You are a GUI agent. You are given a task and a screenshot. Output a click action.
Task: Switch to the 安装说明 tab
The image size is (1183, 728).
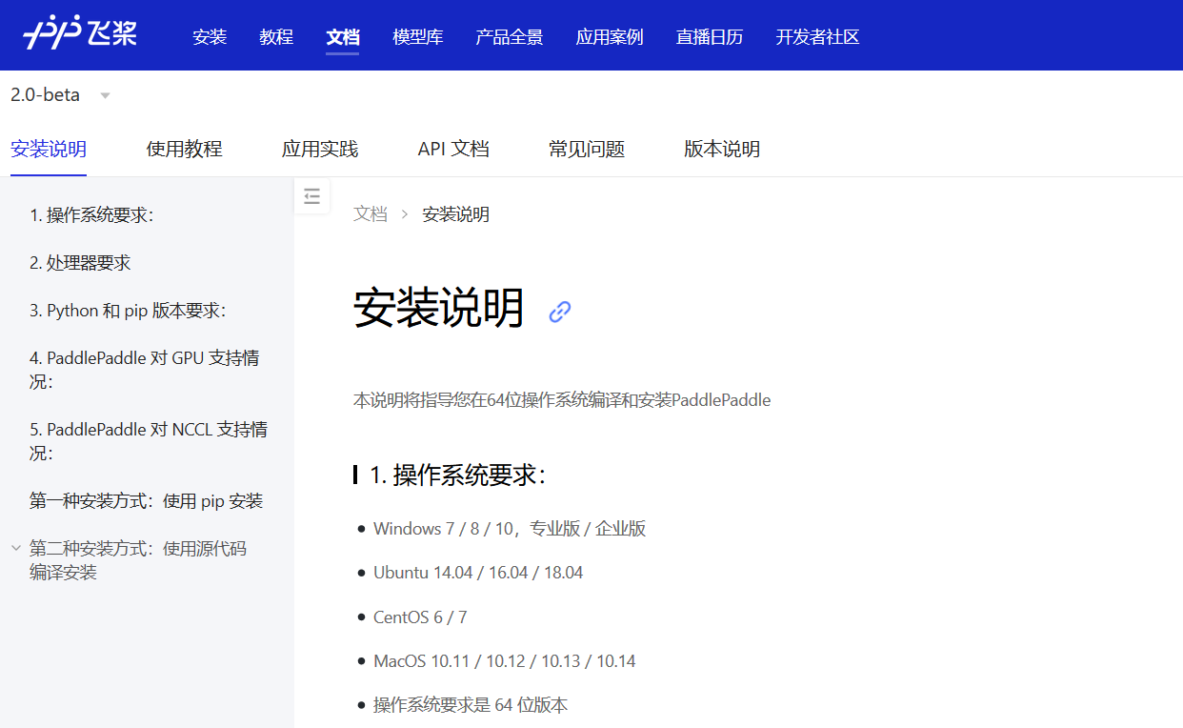49,149
